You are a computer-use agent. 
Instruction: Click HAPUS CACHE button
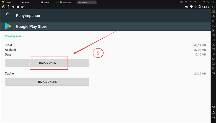pyautogui.click(x=47, y=82)
